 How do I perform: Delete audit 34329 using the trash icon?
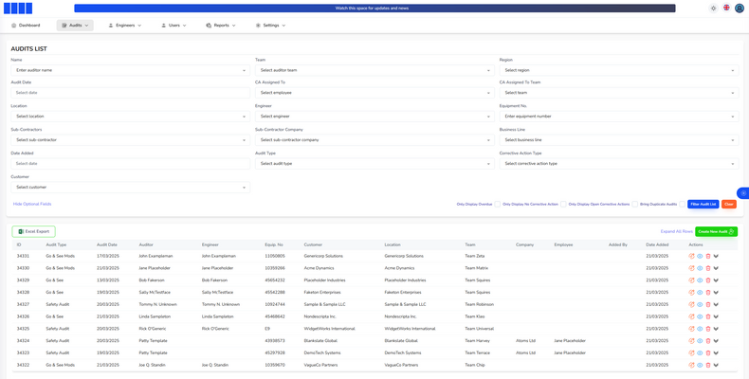[708, 280]
